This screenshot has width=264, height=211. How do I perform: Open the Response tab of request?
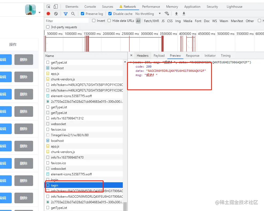192,56
